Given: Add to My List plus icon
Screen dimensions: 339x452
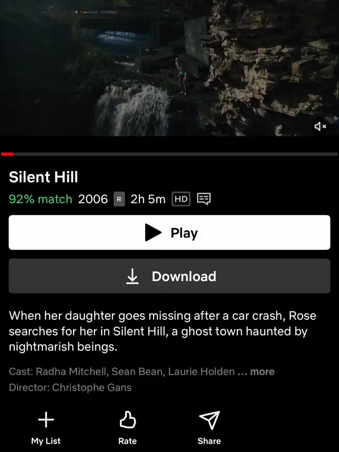Looking at the screenshot, I should pos(46,420).
